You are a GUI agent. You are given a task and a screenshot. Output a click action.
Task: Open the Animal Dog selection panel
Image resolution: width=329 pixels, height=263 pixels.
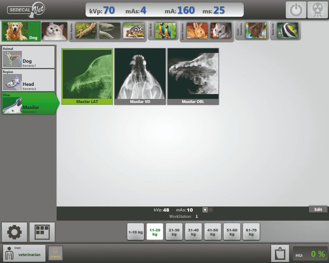click(28, 57)
